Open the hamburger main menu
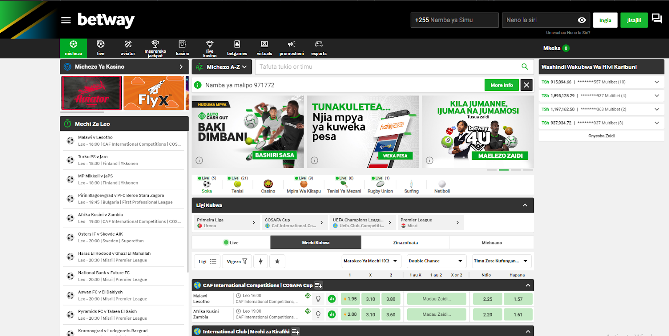Screen dimensions: 669x336 (x=66, y=20)
